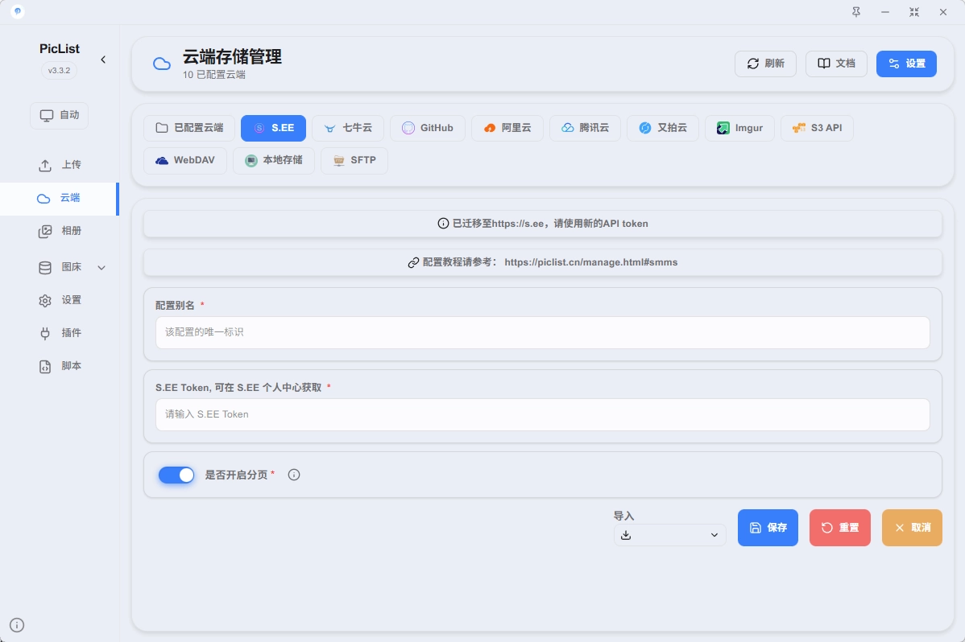Open the 自动 mode selector
This screenshot has height=642, width=965.
[59, 116]
